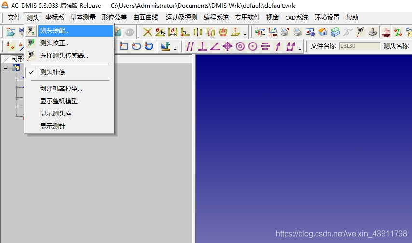Open the 坐标系 menu

click(55, 17)
